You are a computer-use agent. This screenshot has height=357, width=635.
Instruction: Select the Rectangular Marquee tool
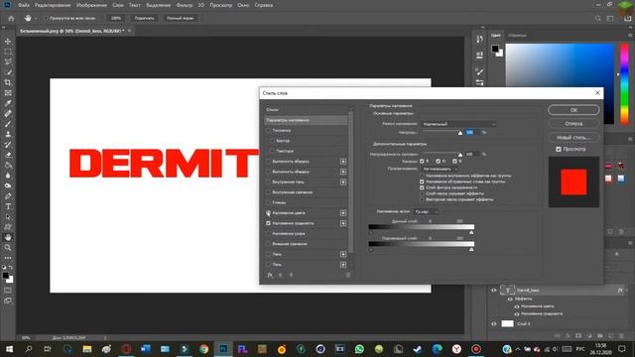pos(8,52)
